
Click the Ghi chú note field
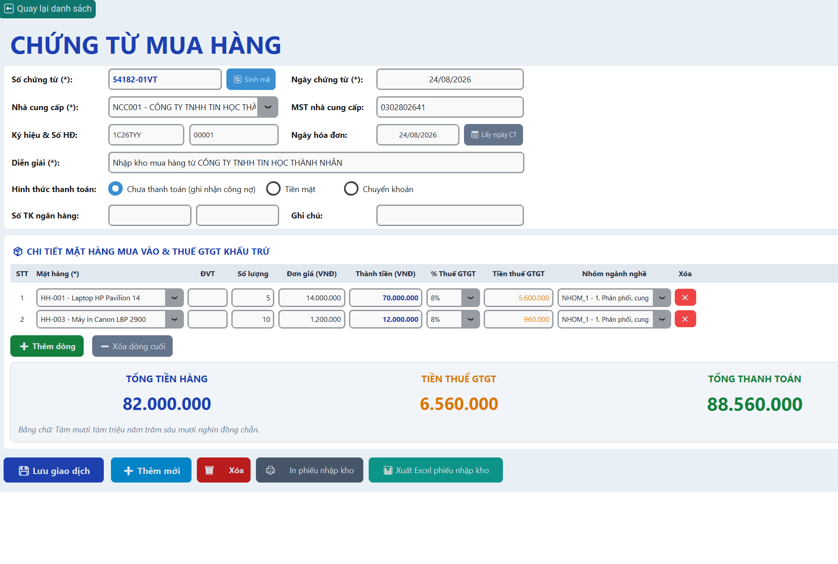click(x=450, y=215)
